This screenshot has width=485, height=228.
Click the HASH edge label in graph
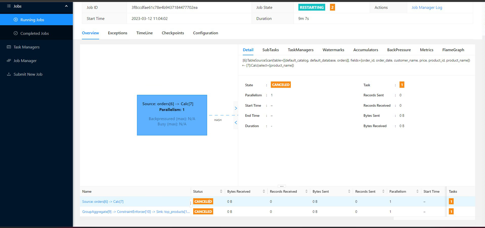pos(218,120)
